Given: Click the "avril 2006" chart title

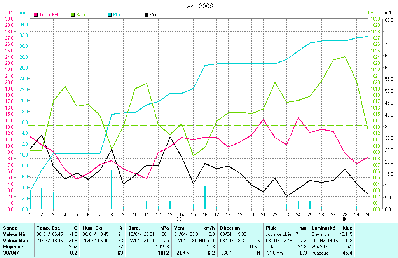Looking at the screenshot, I should [200, 6].
